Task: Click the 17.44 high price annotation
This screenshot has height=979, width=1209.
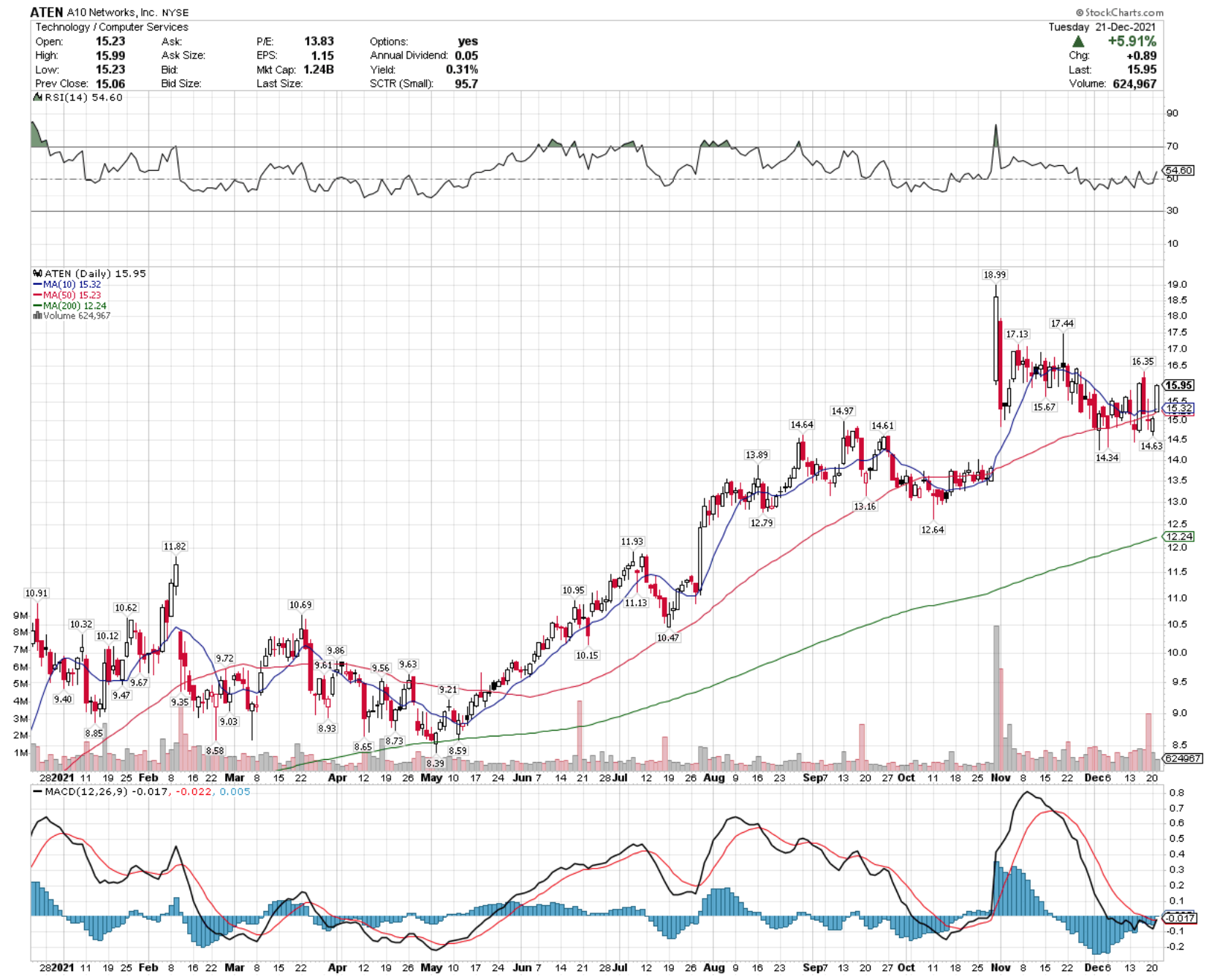Action: pos(1062,323)
